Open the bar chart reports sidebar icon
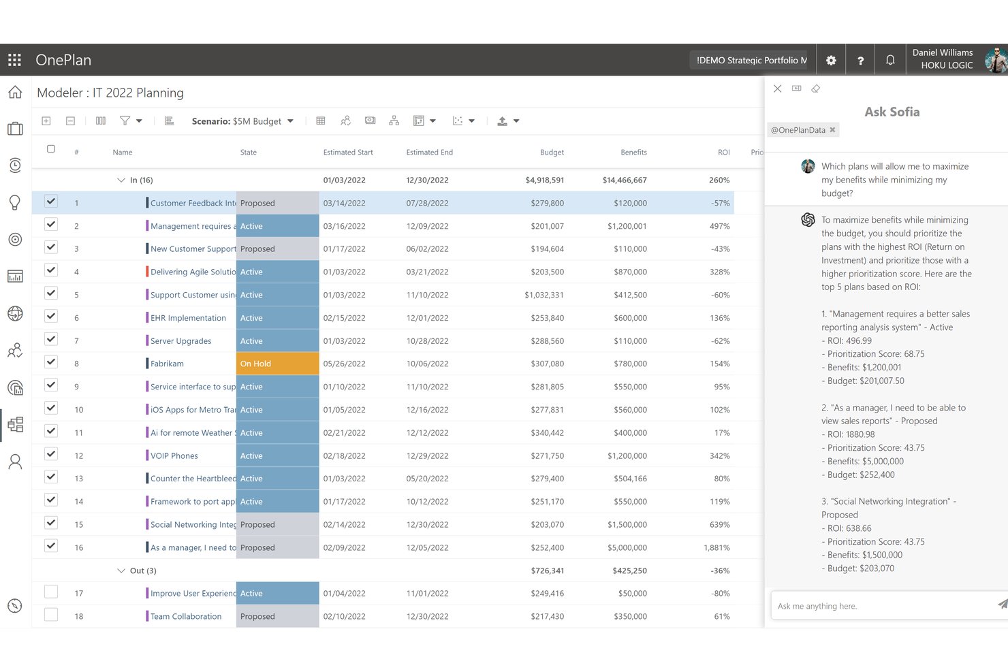This screenshot has height=672, width=1008. pos(15,276)
